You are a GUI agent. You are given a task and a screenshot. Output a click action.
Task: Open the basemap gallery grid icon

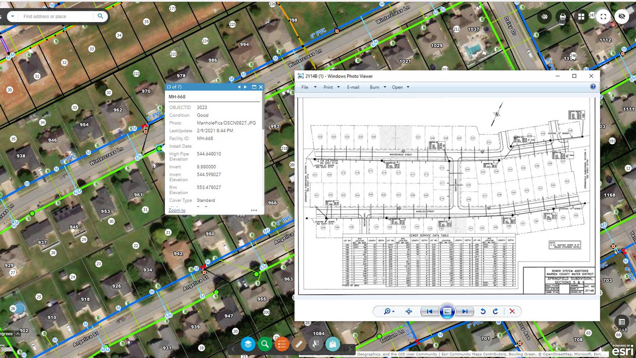pyautogui.click(x=581, y=17)
